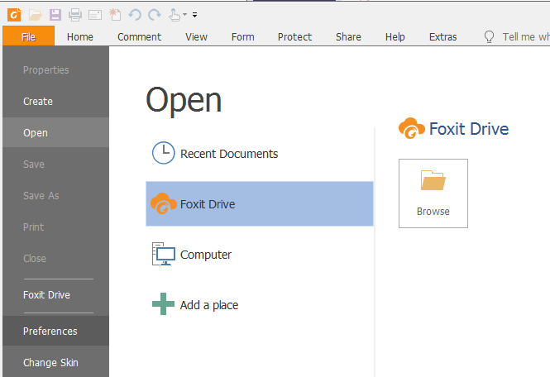Viewport: 550px width, 377px height.
Task: Click the Create new PDF icon
Action: coord(114,14)
